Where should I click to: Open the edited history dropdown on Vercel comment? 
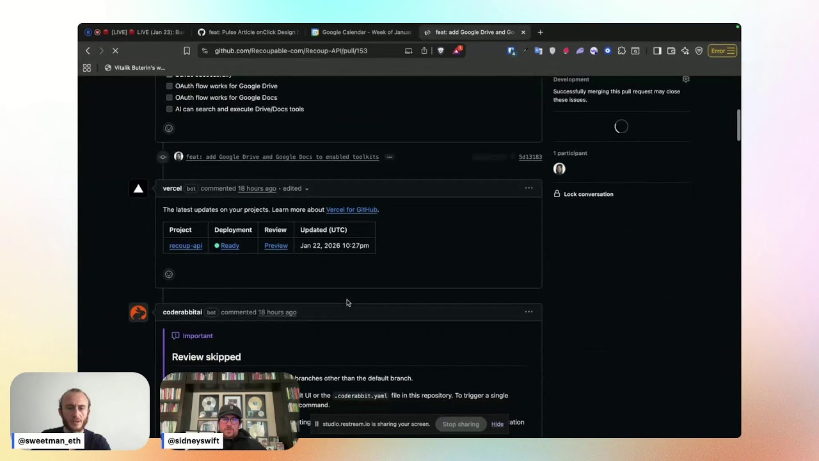tap(296, 188)
